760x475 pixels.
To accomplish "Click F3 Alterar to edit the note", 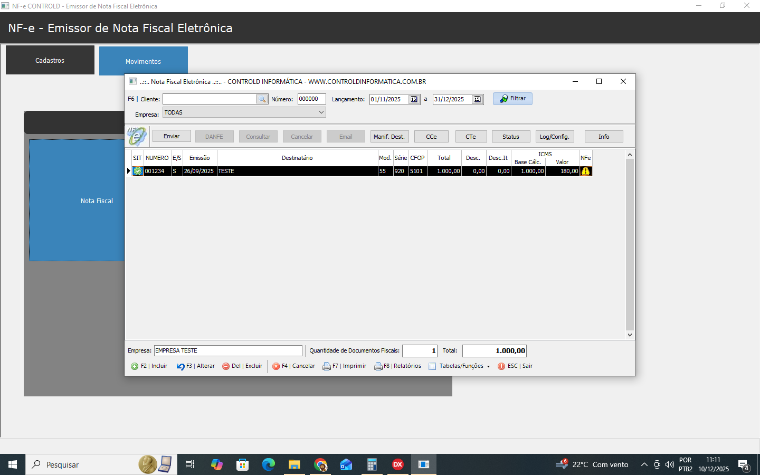I will point(196,366).
